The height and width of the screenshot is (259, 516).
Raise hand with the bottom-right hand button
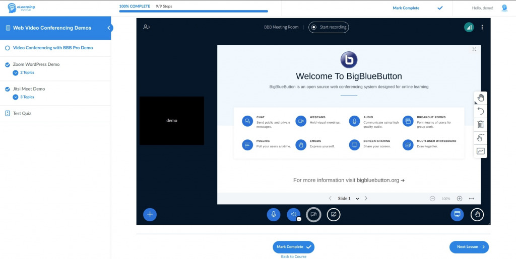coord(477,215)
